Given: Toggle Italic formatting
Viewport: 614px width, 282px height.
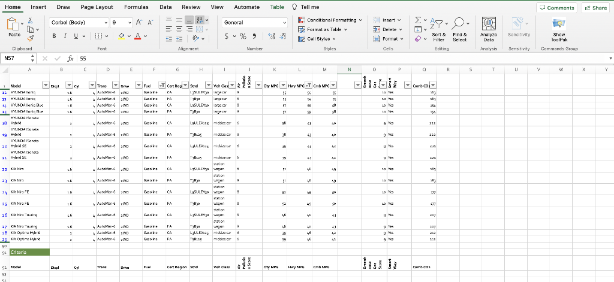Looking at the screenshot, I should (65, 36).
